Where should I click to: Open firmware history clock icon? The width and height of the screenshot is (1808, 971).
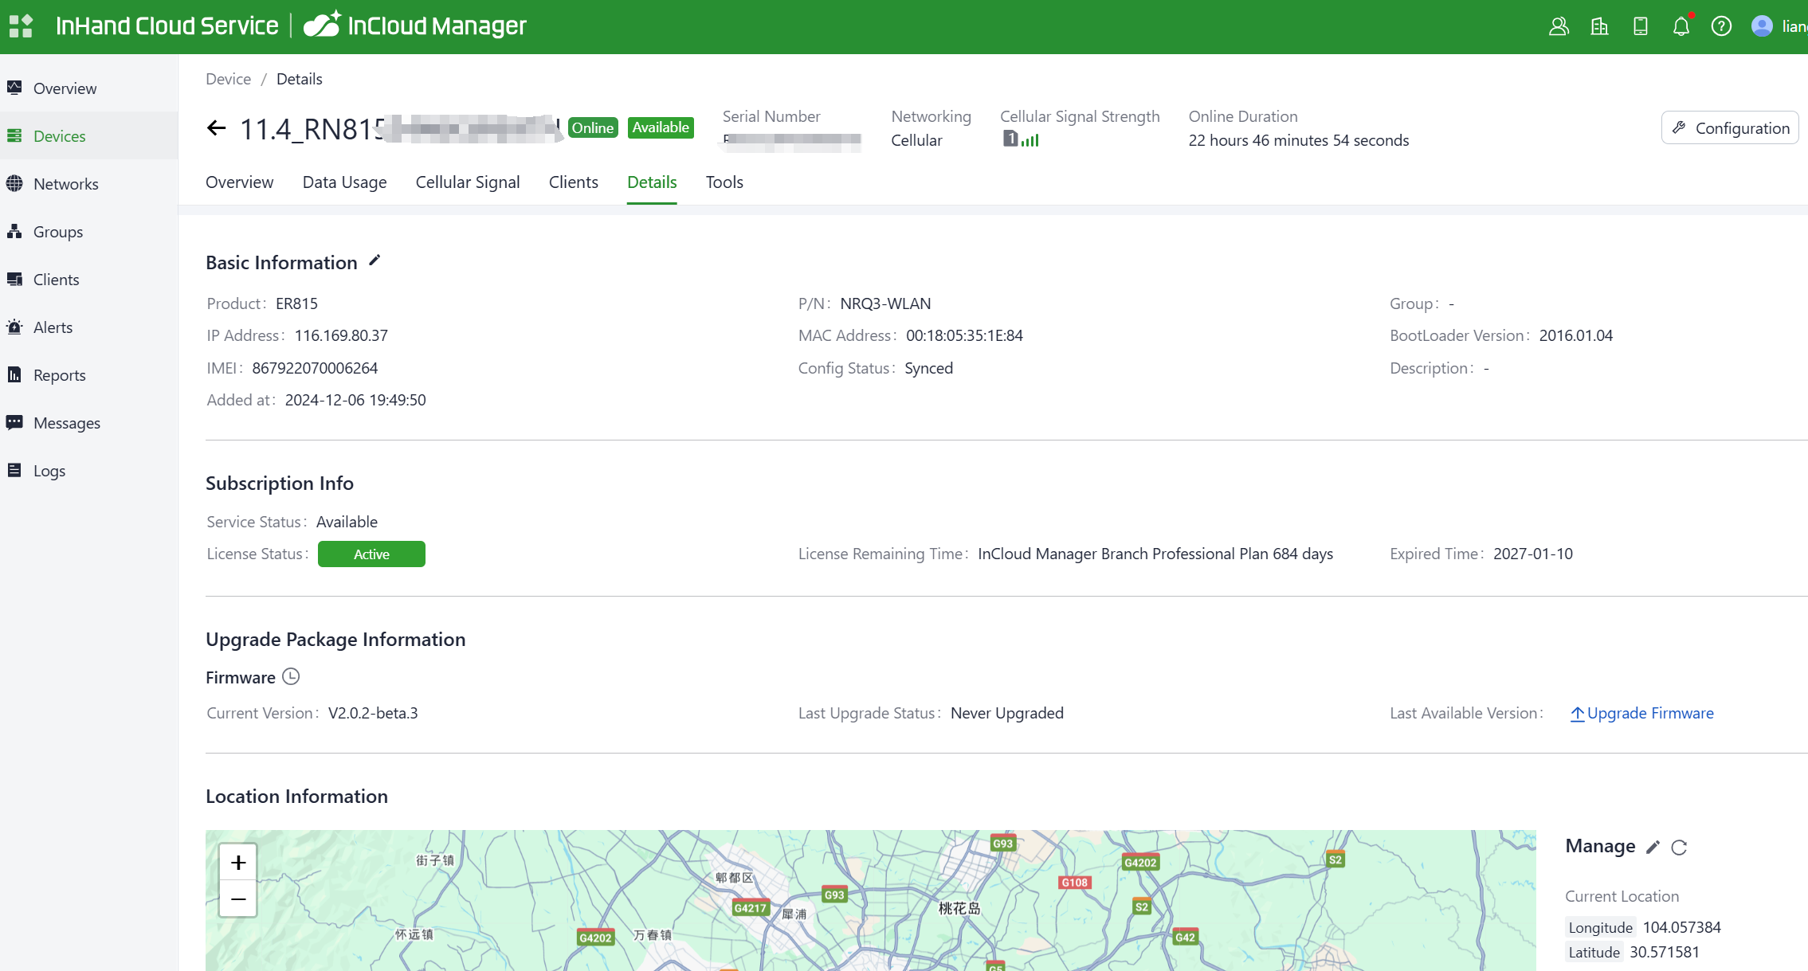(x=292, y=677)
